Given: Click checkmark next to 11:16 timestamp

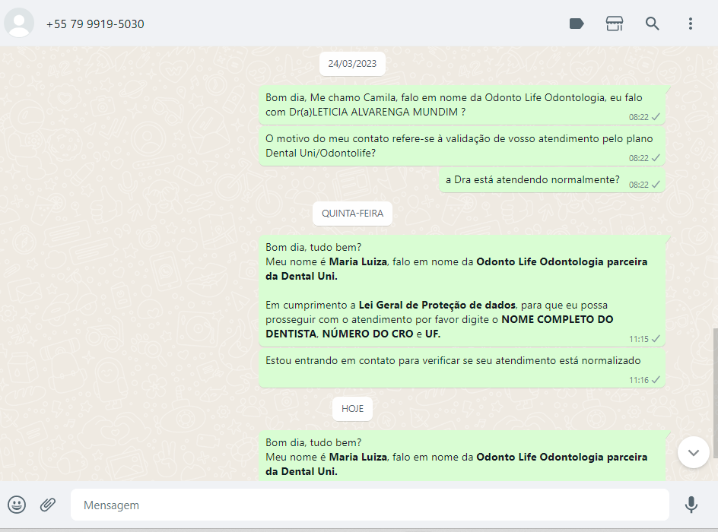Looking at the screenshot, I should 656,380.
